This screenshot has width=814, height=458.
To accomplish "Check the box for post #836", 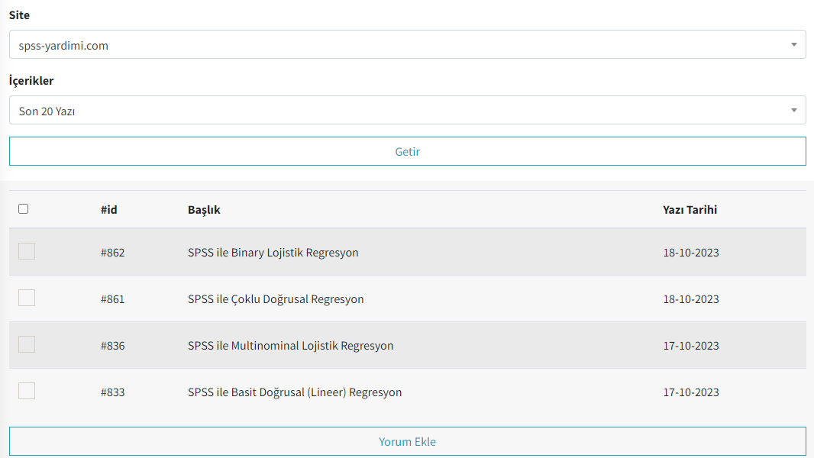I will tap(27, 344).
